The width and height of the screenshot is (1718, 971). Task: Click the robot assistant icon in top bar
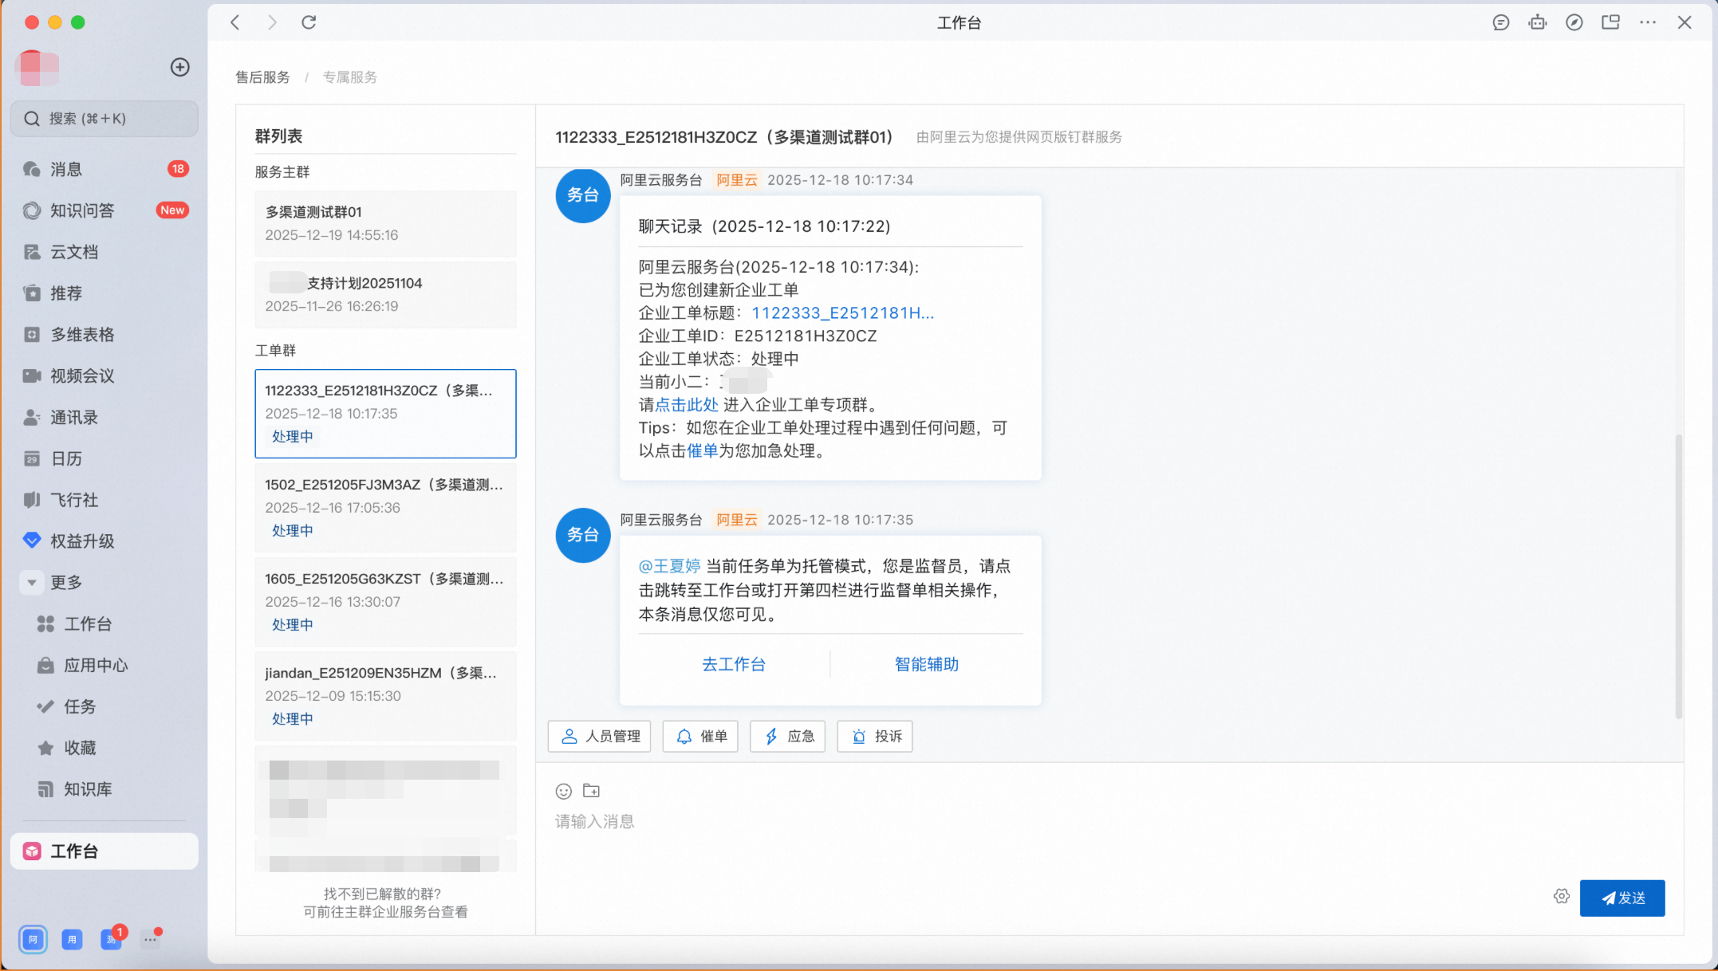pos(1537,22)
